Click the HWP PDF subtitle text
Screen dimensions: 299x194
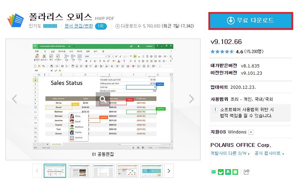pos(104,19)
